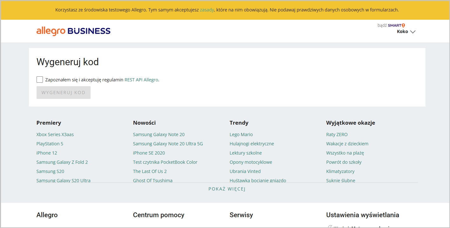Open the REST API Allegro terms link
450x228 pixels.
tap(141, 80)
